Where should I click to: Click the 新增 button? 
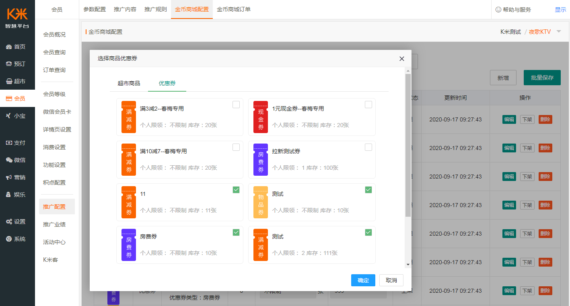[x=503, y=78]
